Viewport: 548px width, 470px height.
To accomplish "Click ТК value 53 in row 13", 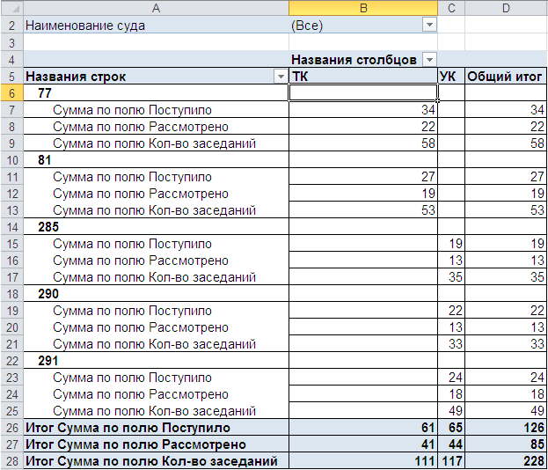I will tap(363, 210).
